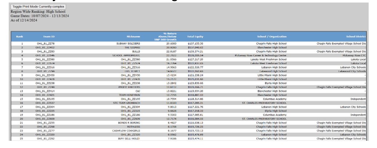Click the TEAM HONEYBUN nickname
Image resolution: width=377 pixels, height=148 pixels.
tap(129, 95)
